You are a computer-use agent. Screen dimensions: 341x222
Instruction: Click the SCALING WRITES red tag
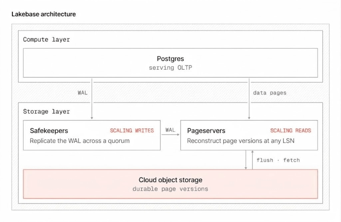pos(132,131)
